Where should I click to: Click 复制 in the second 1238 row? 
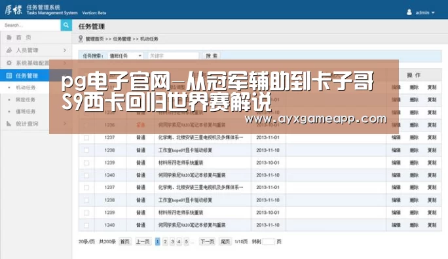(x=432, y=200)
